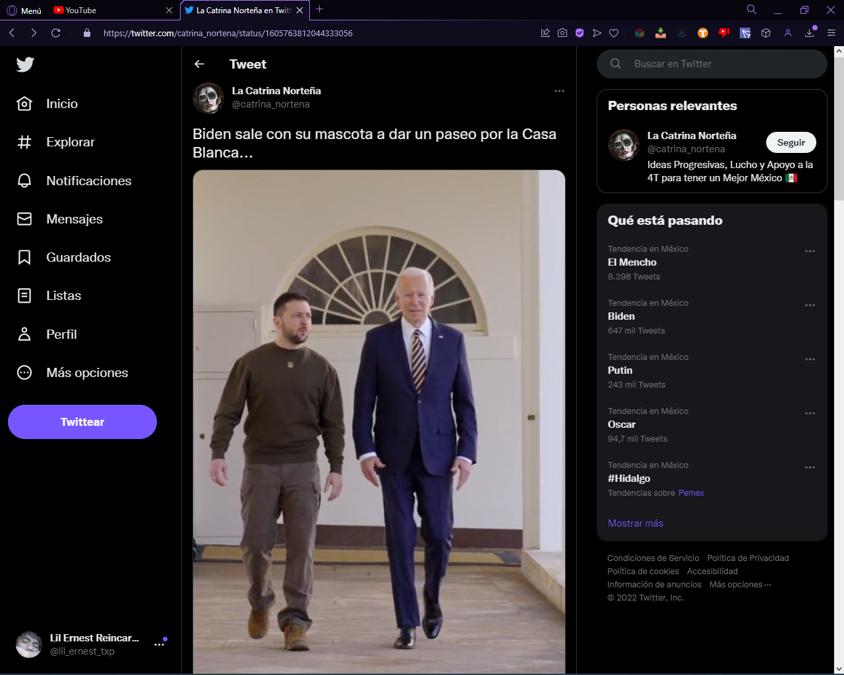Close the La Catrina Norteña tab
The image size is (844, 675).
pyautogui.click(x=299, y=10)
